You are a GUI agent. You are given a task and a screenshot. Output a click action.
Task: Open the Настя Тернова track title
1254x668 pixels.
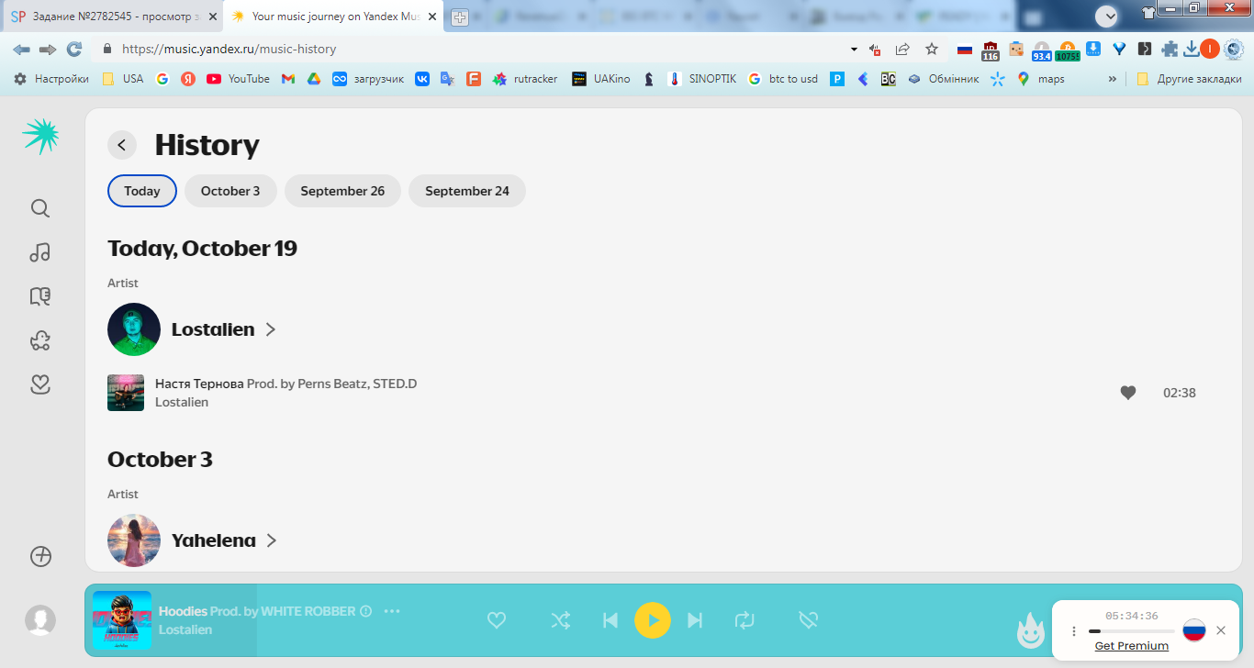(199, 384)
